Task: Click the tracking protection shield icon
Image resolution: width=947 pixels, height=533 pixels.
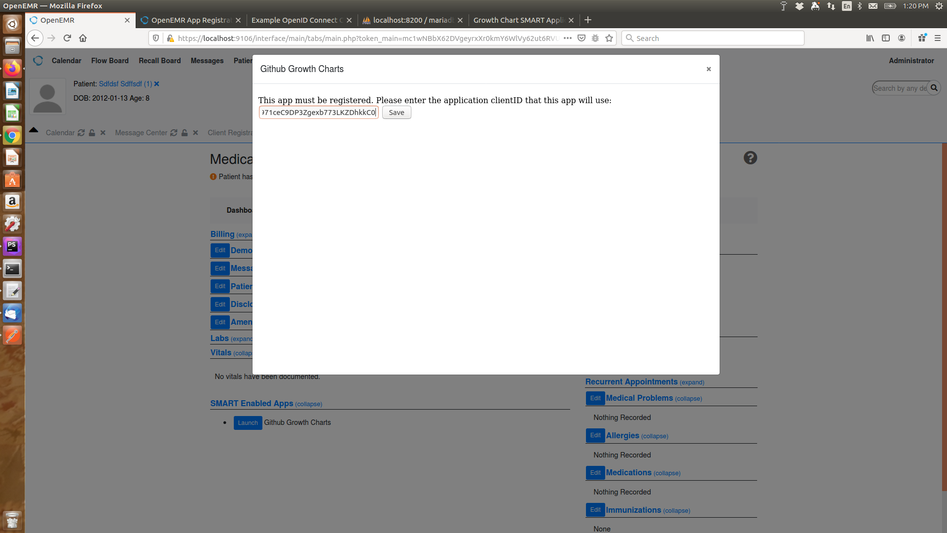Action: point(156,38)
